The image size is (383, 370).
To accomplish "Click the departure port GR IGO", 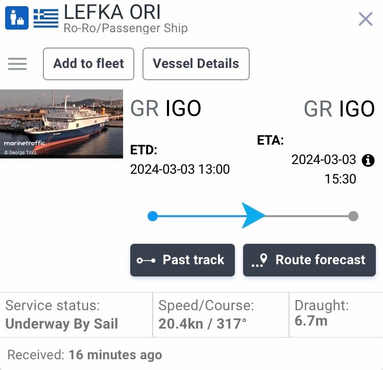I will point(165,108).
